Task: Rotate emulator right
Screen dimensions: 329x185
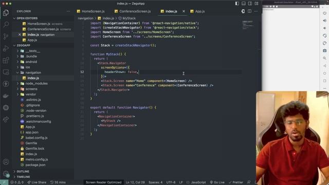Action: point(324,43)
